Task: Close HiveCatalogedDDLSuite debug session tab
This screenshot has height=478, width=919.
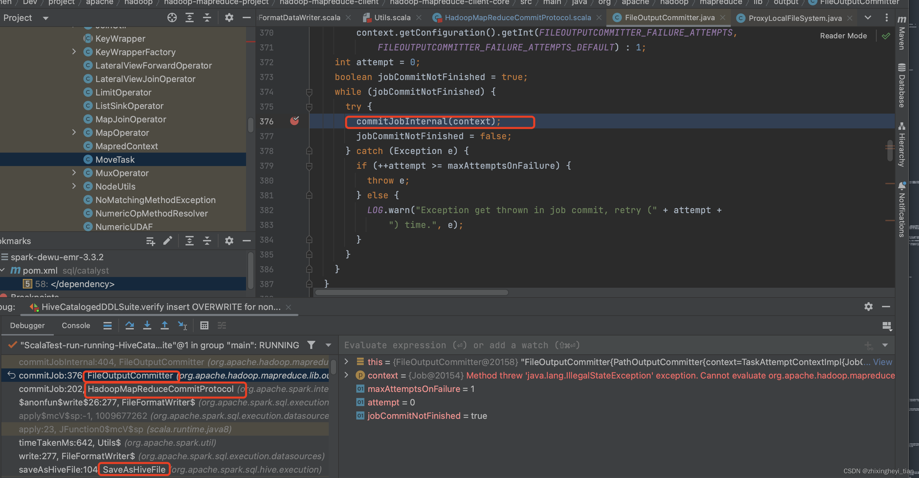Action: (x=288, y=307)
